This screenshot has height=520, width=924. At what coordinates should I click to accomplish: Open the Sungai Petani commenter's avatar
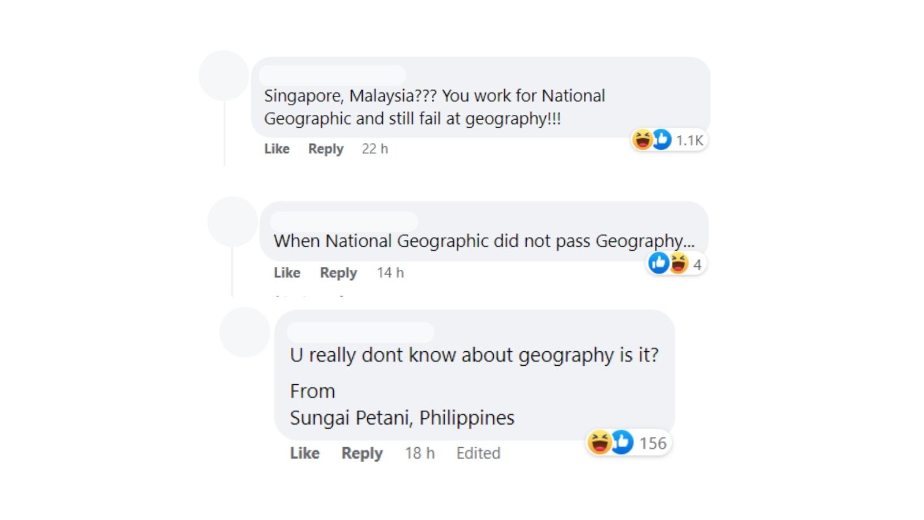click(245, 332)
